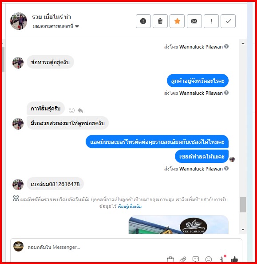React with smiley on กาฬสินธุ์ครับ message

(71, 110)
